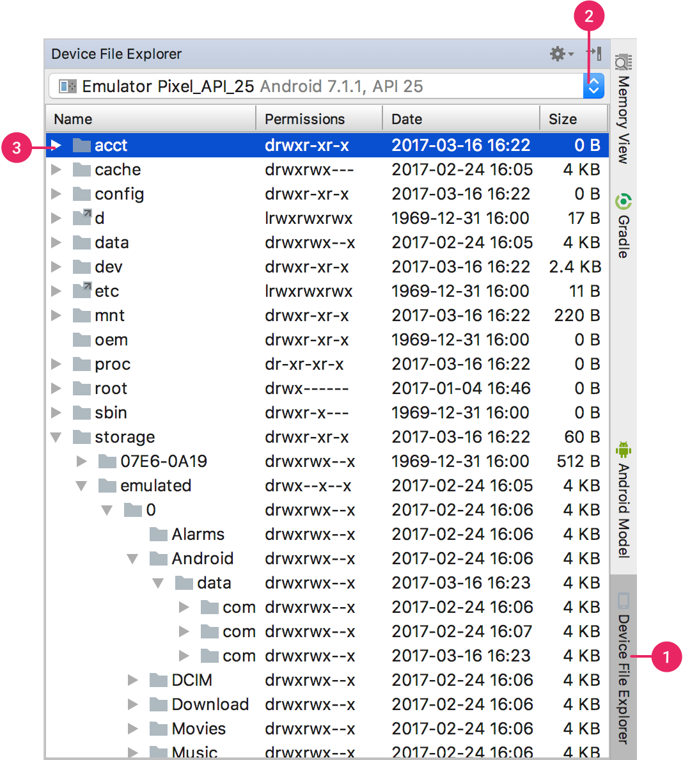Open the Gradle tool window icon
This screenshot has height=760, width=683.
[622, 201]
